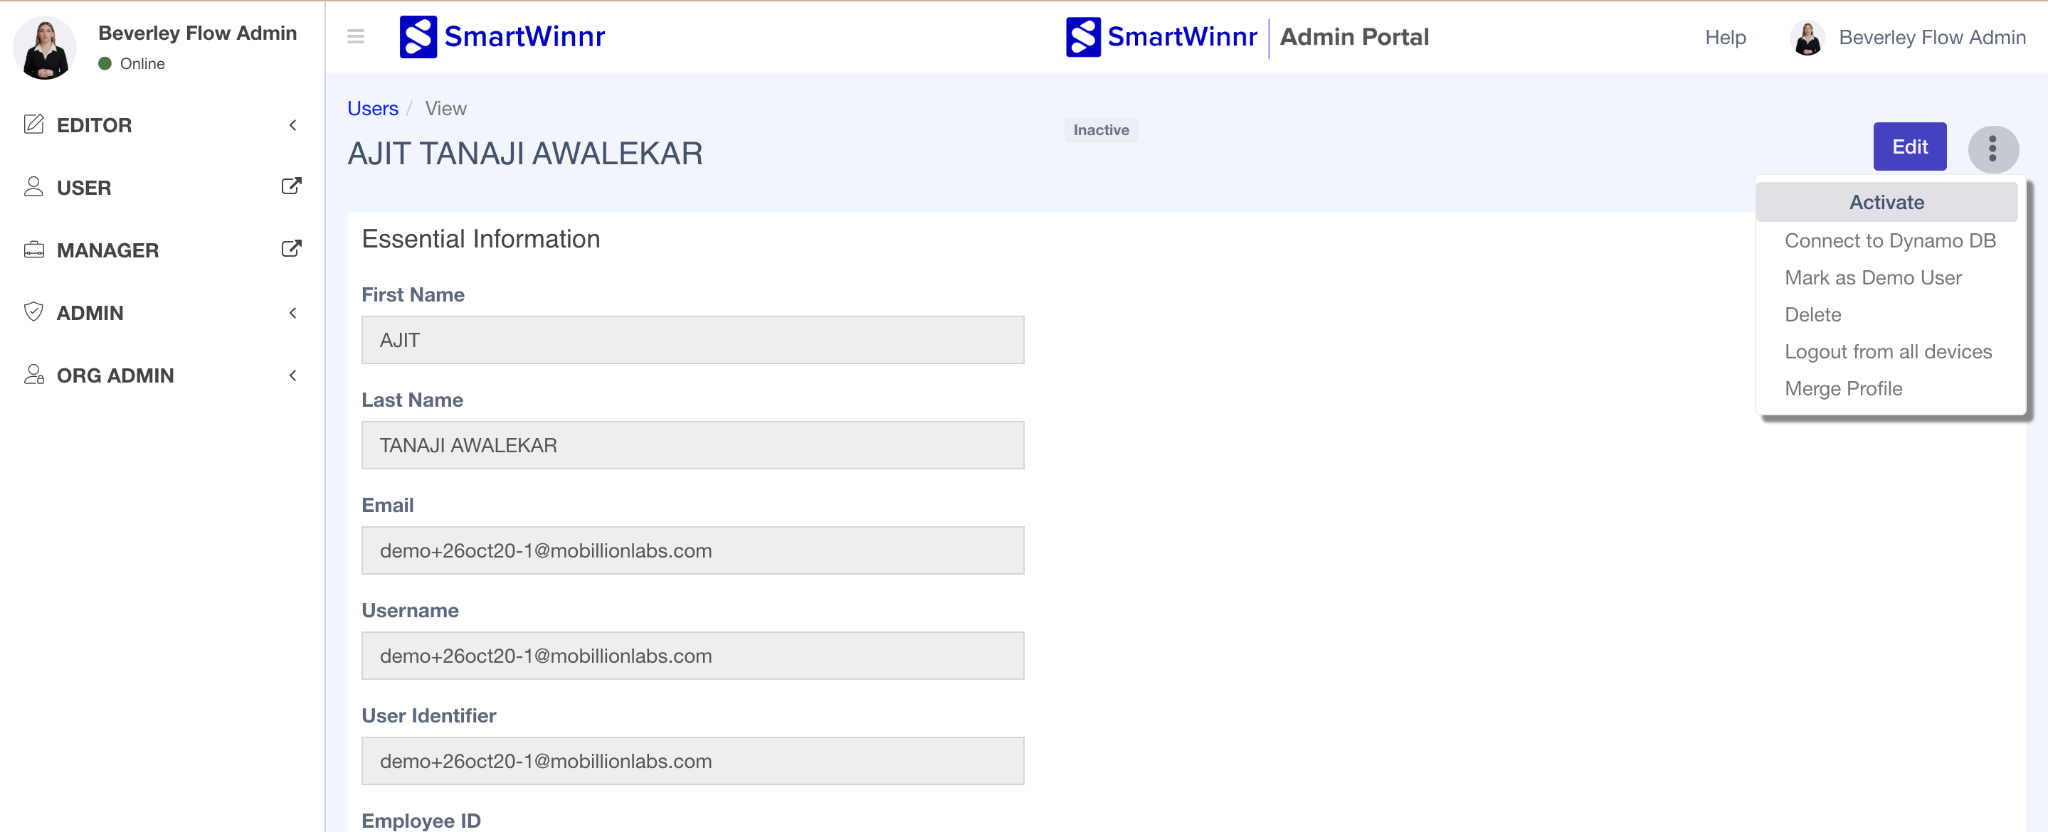Expand the ADMIN sidebar chevron
The width and height of the screenshot is (2048, 832).
[292, 312]
